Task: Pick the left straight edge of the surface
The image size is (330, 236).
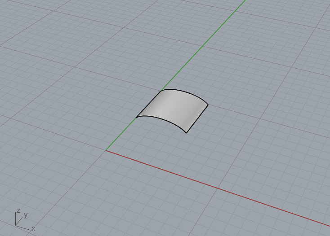Action: (148, 104)
